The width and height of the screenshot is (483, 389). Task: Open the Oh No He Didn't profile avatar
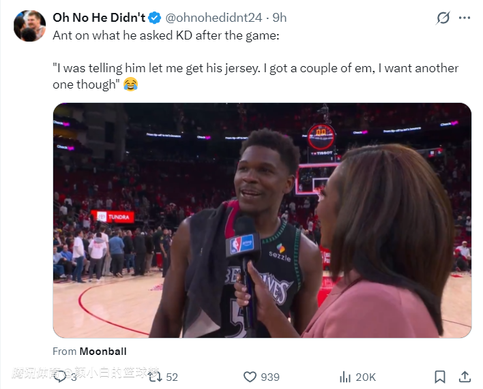click(x=29, y=26)
